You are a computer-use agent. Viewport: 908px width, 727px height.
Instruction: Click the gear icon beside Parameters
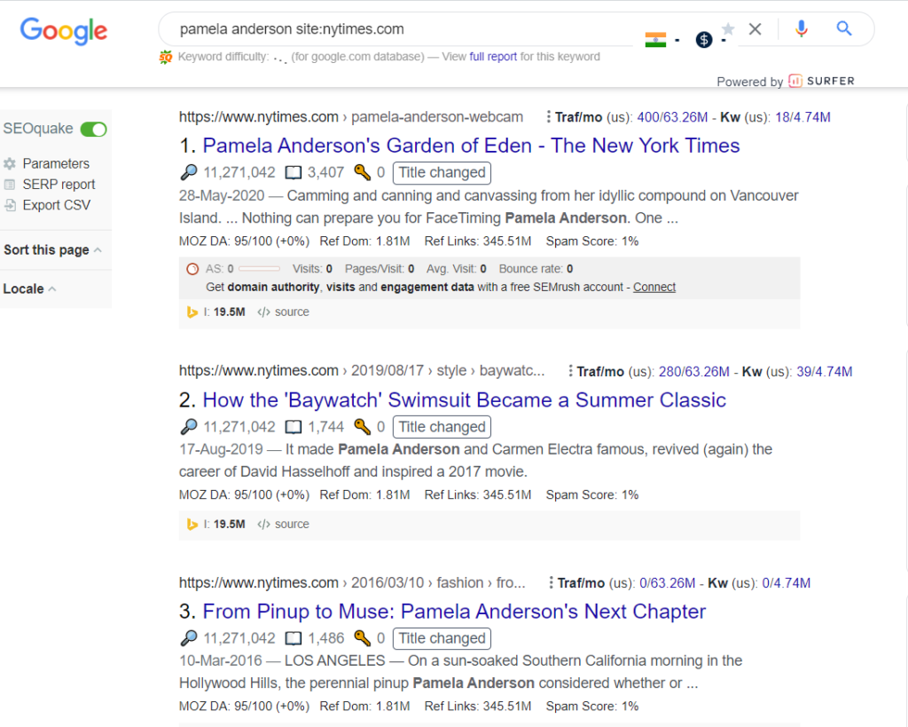(10, 163)
